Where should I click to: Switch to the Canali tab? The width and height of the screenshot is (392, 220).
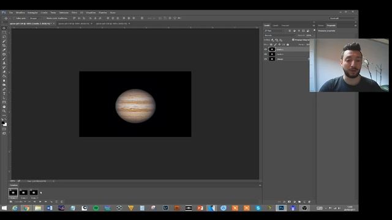[x=275, y=26]
